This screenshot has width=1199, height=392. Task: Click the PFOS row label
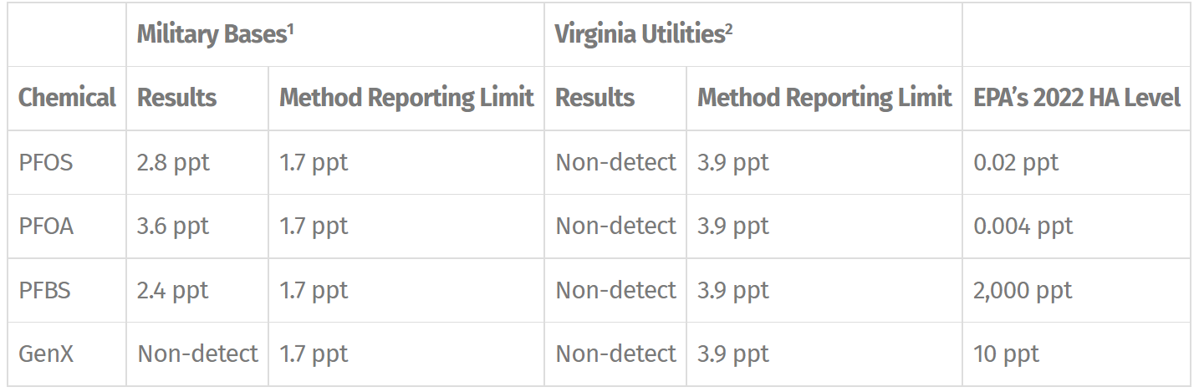click(46, 162)
